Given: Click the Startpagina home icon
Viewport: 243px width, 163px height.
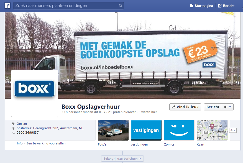Looking at the screenshot, I should [191, 6].
